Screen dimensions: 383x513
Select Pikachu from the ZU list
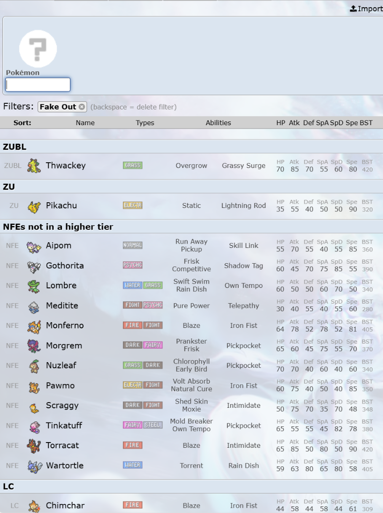point(61,206)
